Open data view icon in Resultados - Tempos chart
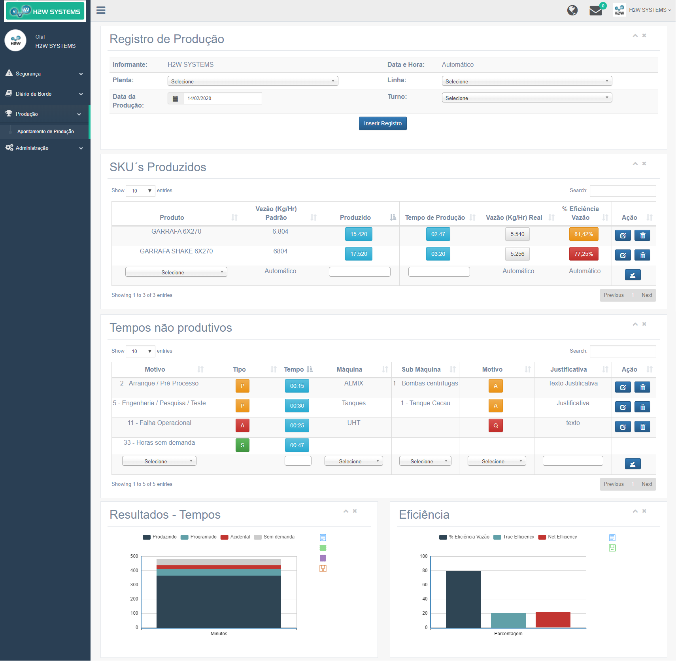The image size is (676, 661). [x=323, y=538]
